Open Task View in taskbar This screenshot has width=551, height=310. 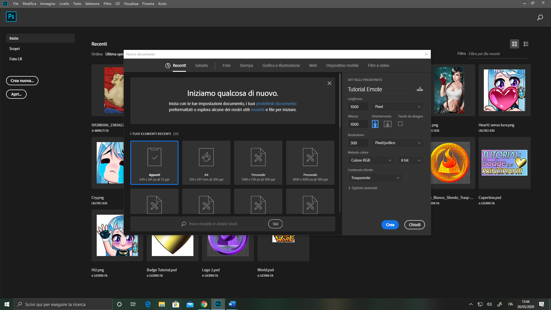(x=133, y=304)
